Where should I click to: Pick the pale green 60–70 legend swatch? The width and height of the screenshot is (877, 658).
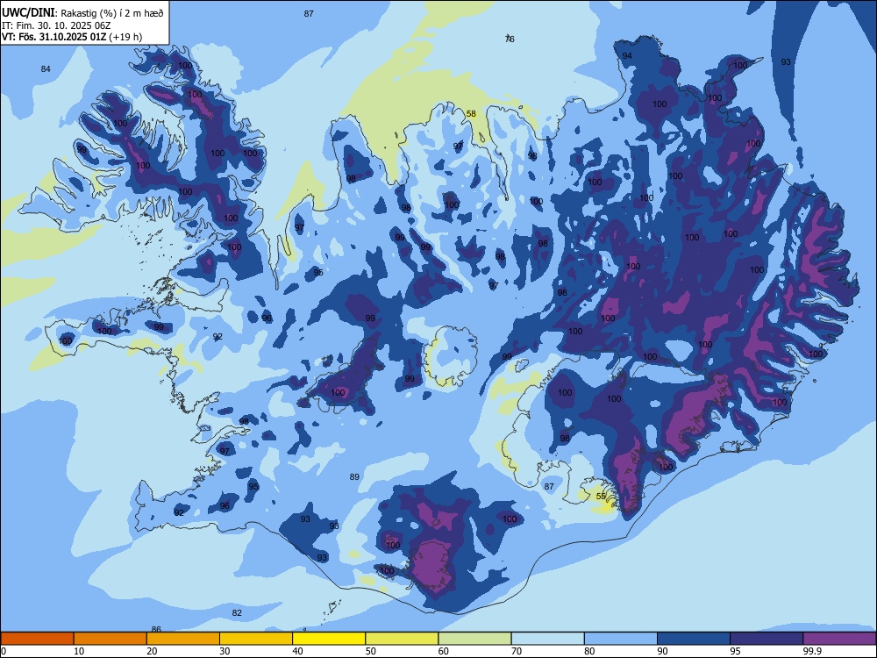[474, 639]
